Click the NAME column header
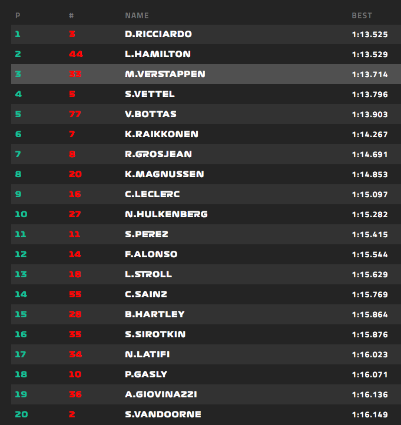 pos(137,15)
